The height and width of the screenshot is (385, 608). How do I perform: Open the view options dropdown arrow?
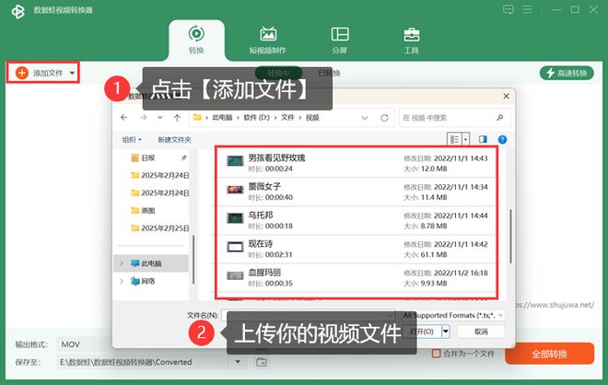tap(465, 139)
